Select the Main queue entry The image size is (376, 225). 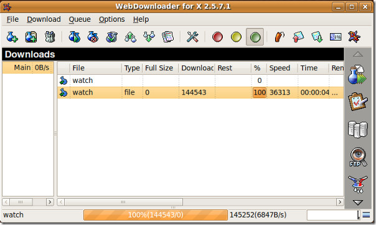[28, 67]
